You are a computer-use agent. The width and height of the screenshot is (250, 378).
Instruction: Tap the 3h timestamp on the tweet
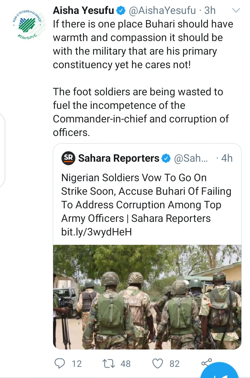(210, 10)
